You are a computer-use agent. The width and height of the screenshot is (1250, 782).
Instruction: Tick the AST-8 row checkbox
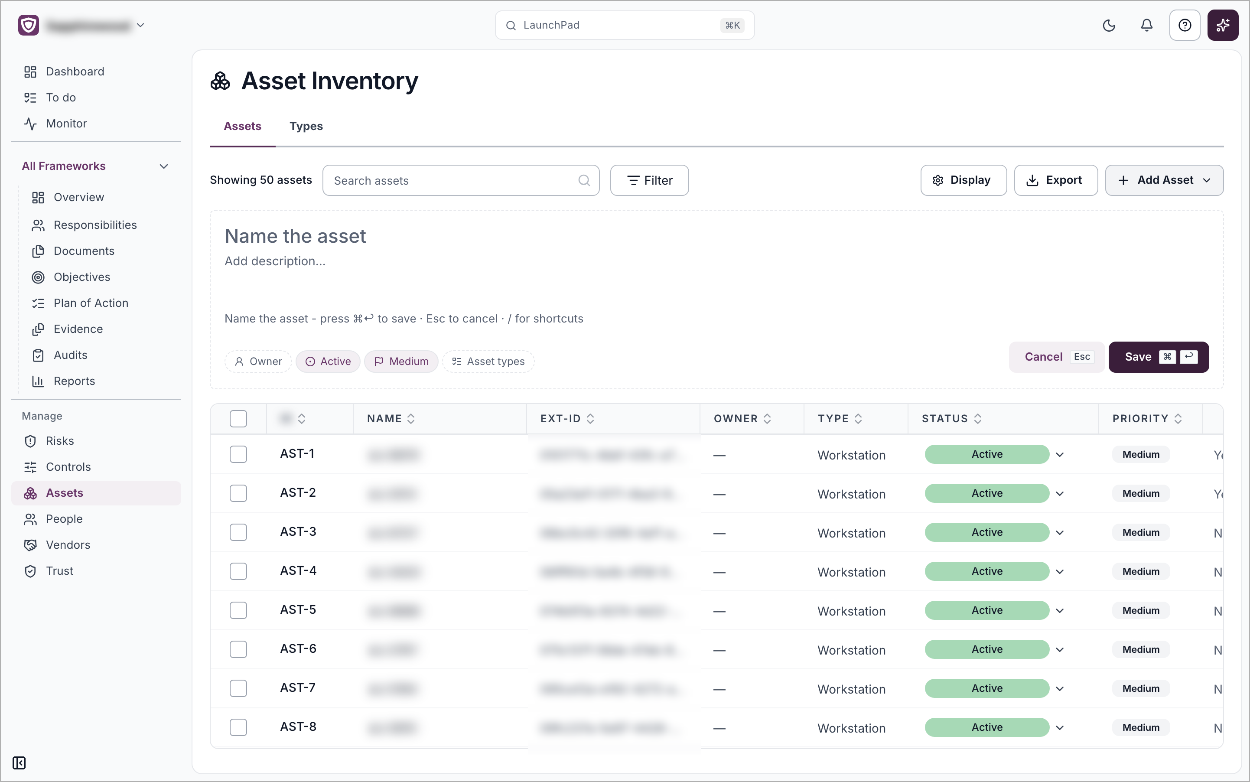(238, 727)
